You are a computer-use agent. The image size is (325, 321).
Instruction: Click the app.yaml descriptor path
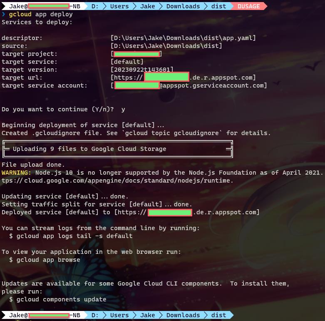pos(183,38)
